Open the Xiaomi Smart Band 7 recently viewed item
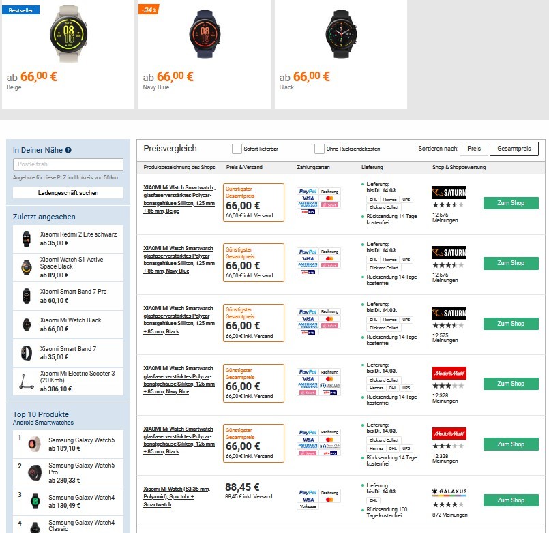 [x=68, y=353]
